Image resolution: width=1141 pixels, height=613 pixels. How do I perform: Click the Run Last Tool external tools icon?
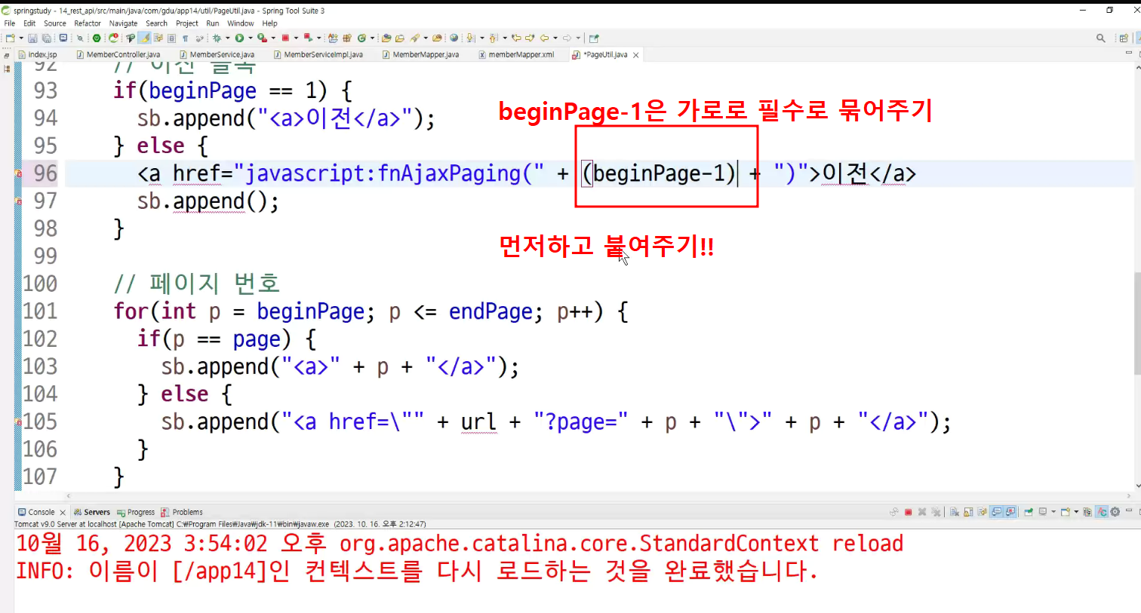[x=262, y=38]
